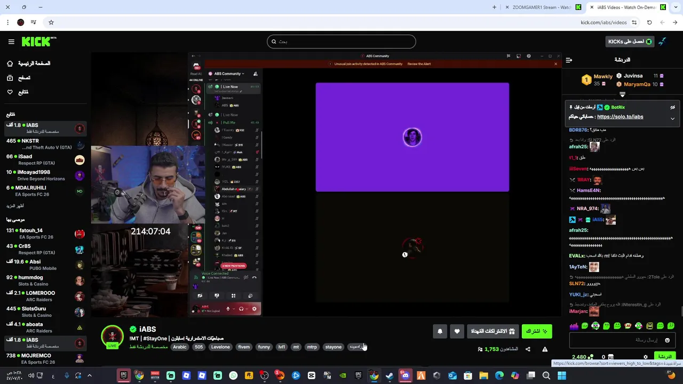
Task: Select Cr85 recommended channel
Action: (45, 249)
